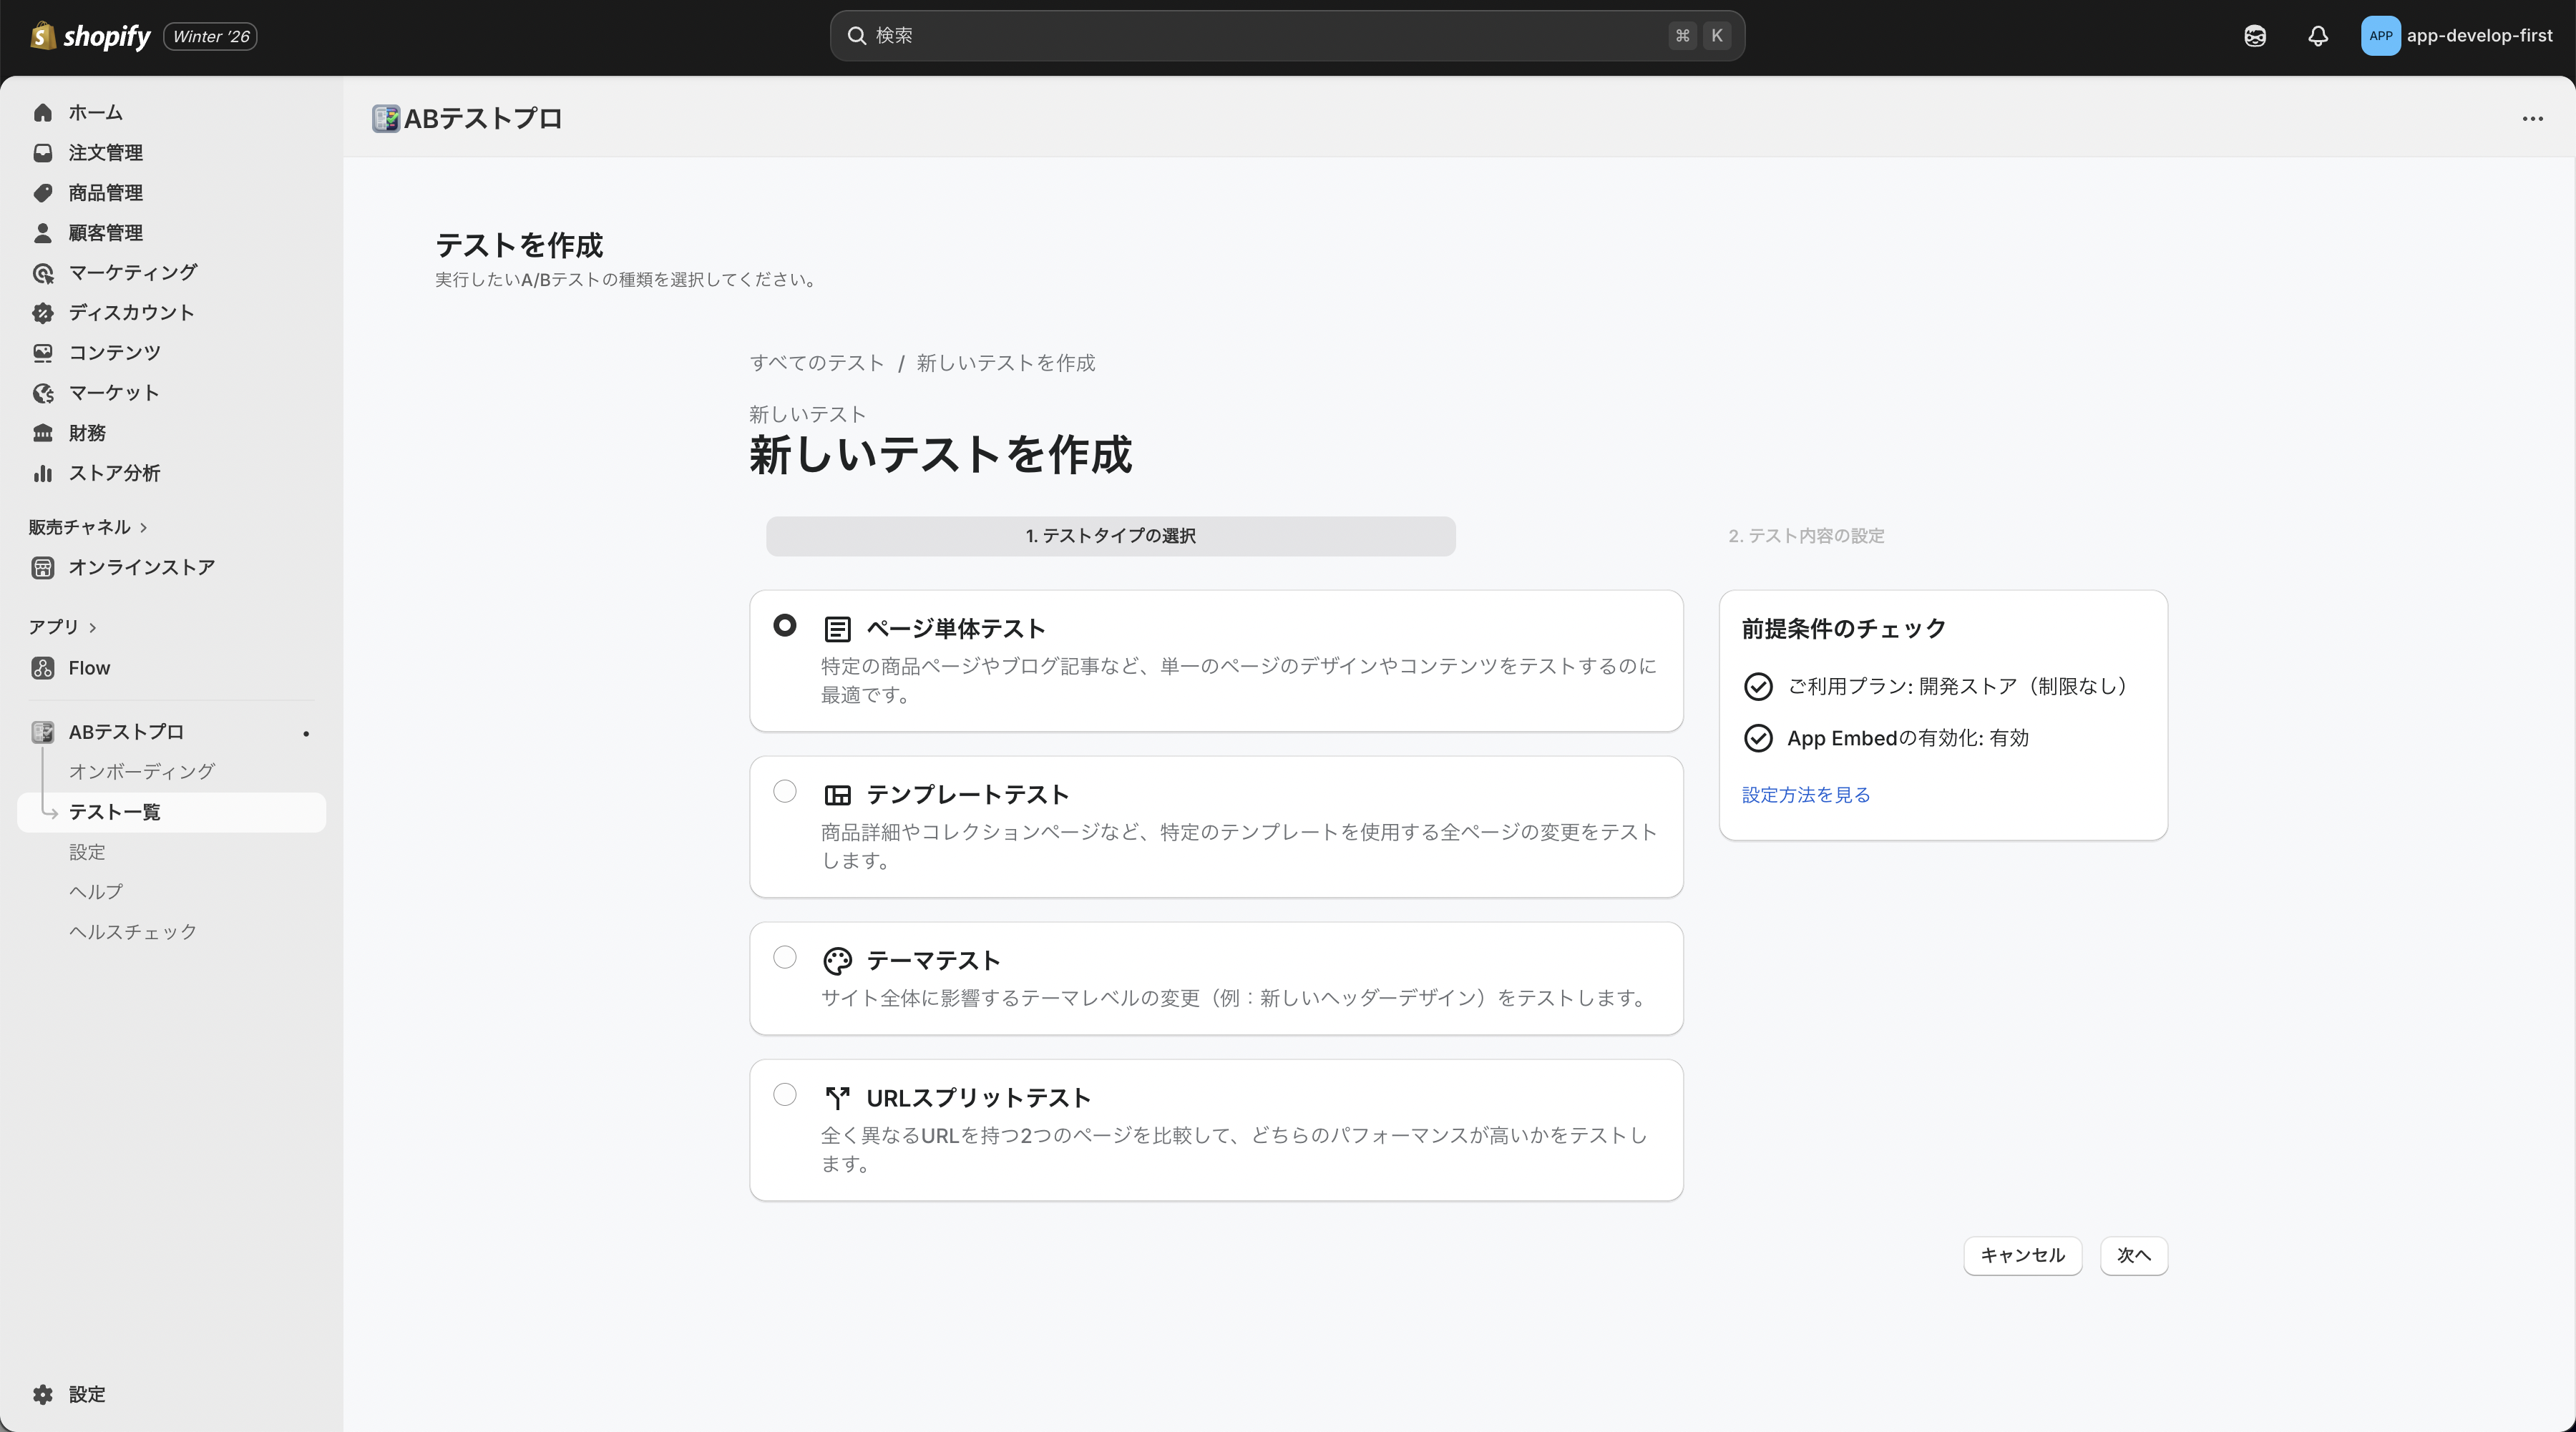Click the split arrow icon of URLスプリットテスト
Screen dimensions: 2576x1432
[837, 1098]
